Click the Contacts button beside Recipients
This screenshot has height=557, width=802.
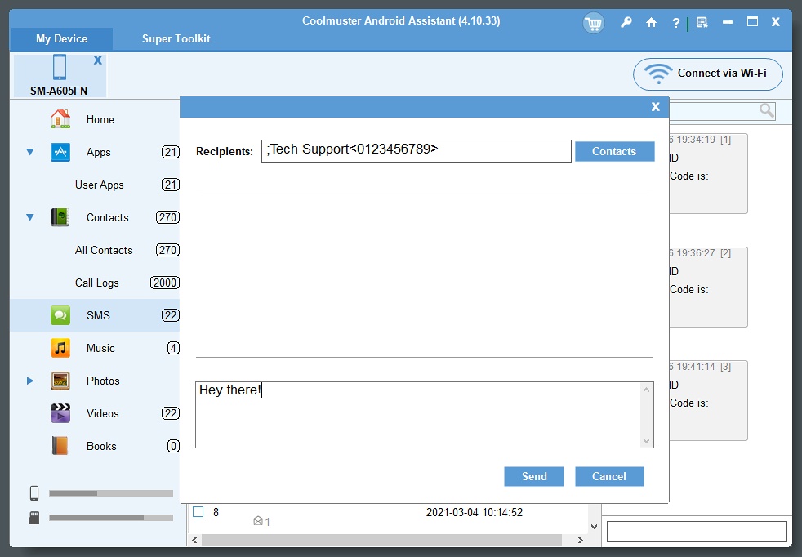pos(614,151)
